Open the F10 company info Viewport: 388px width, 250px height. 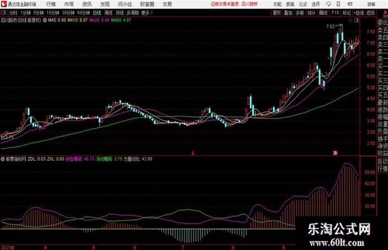[x=335, y=13]
